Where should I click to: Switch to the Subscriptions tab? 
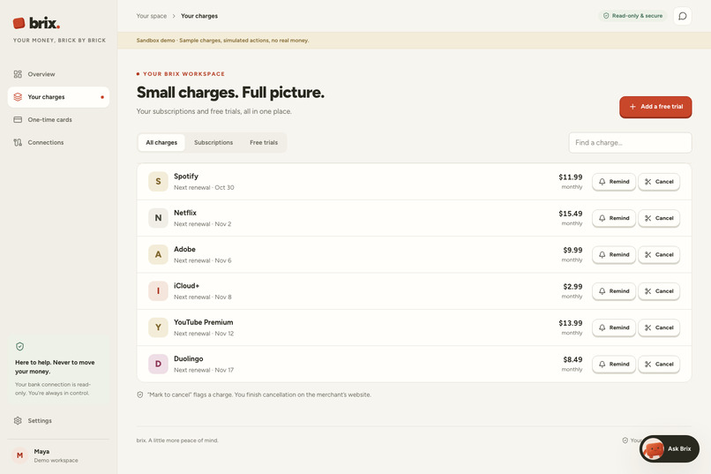213,142
